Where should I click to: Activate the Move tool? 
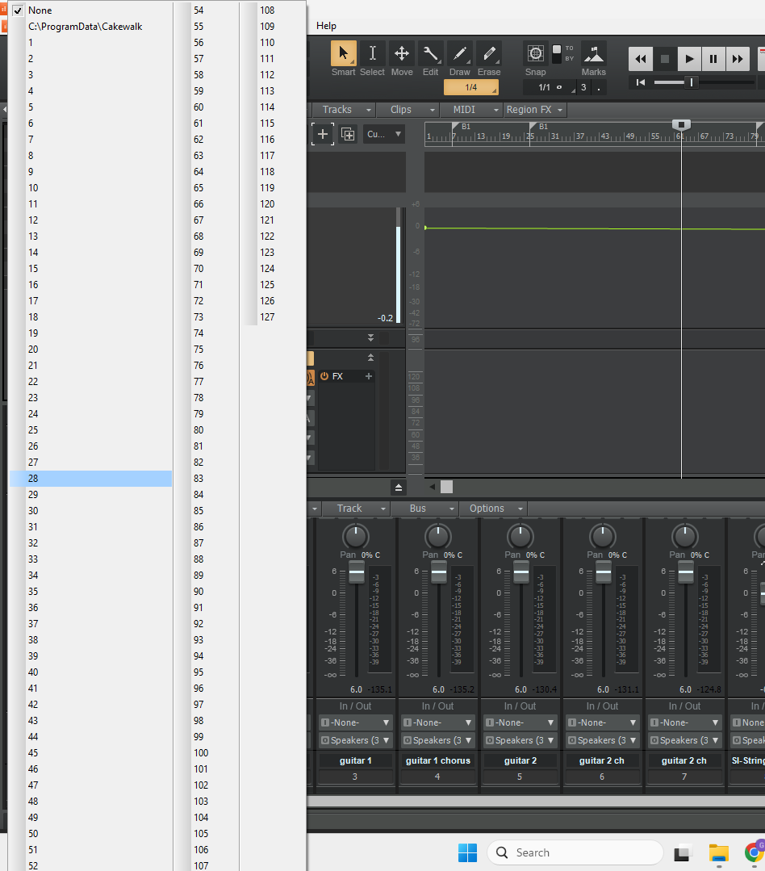coord(401,54)
